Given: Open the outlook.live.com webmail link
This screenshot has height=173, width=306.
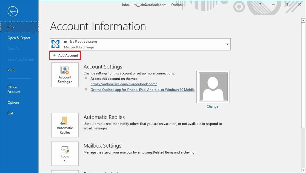Looking at the screenshot, I should pos(123,84).
